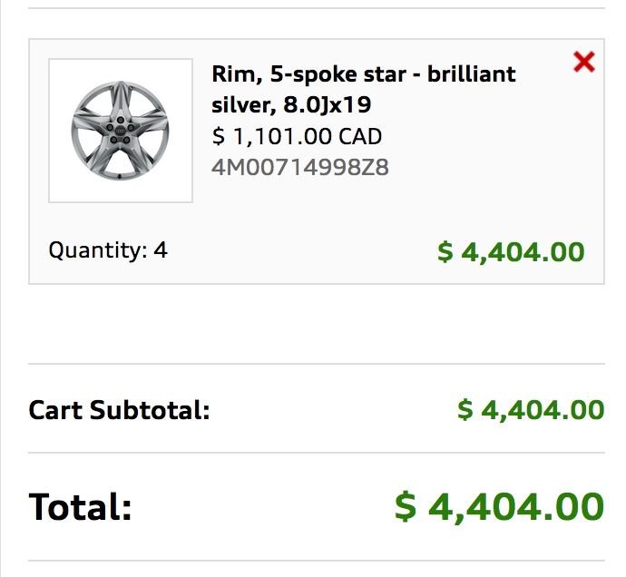The image size is (626, 577).
Task: Open the "Rim, 5-spoke star" product title
Action: pos(363,73)
